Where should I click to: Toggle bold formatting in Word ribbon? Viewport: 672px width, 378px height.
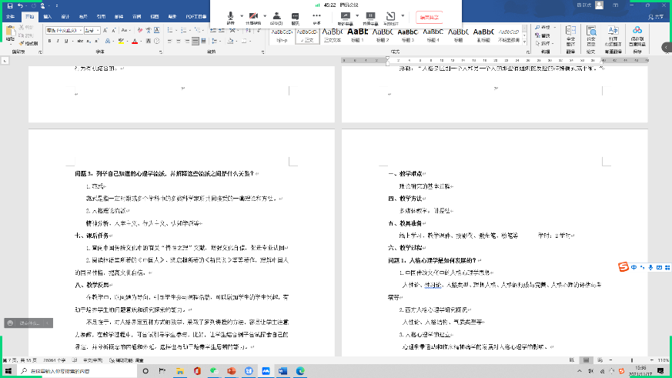click(48, 40)
